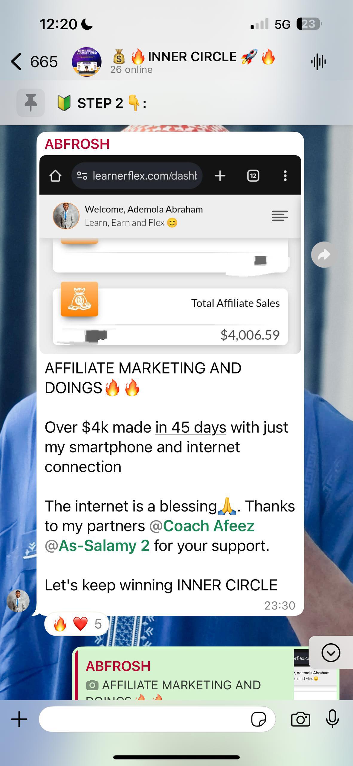Tap the forward arrow beside the message

click(x=324, y=255)
